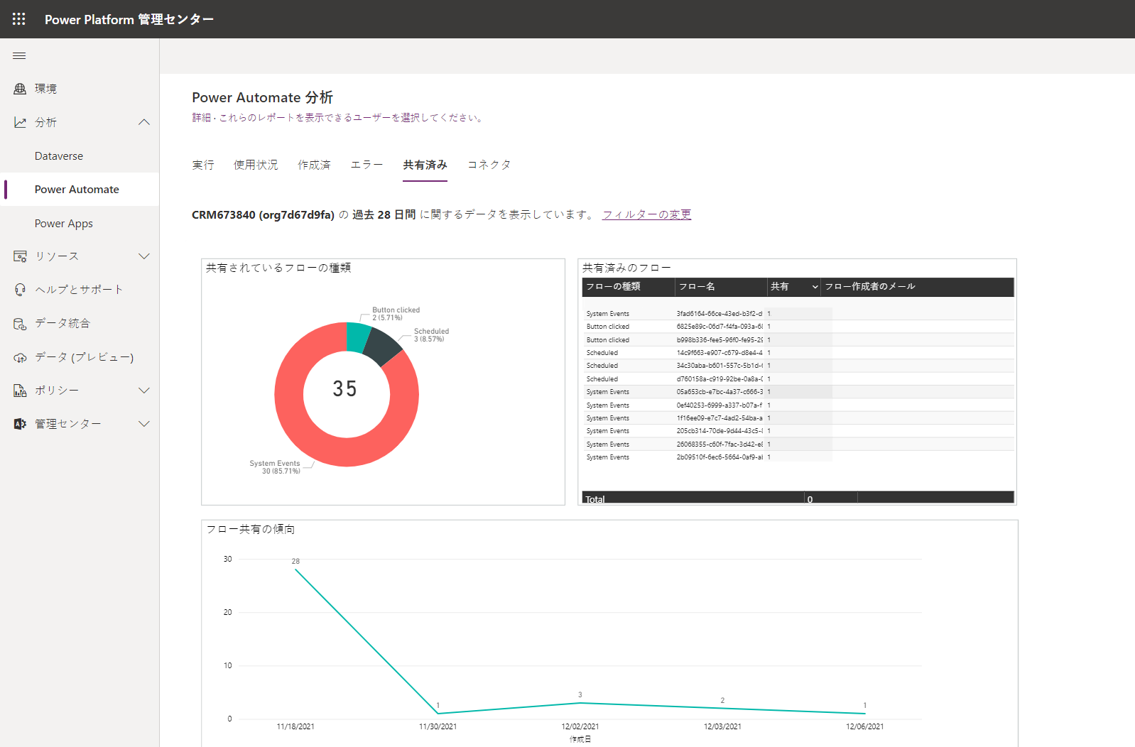Open the 共有 column sort dropdown arrow
1135x747 pixels.
point(815,287)
